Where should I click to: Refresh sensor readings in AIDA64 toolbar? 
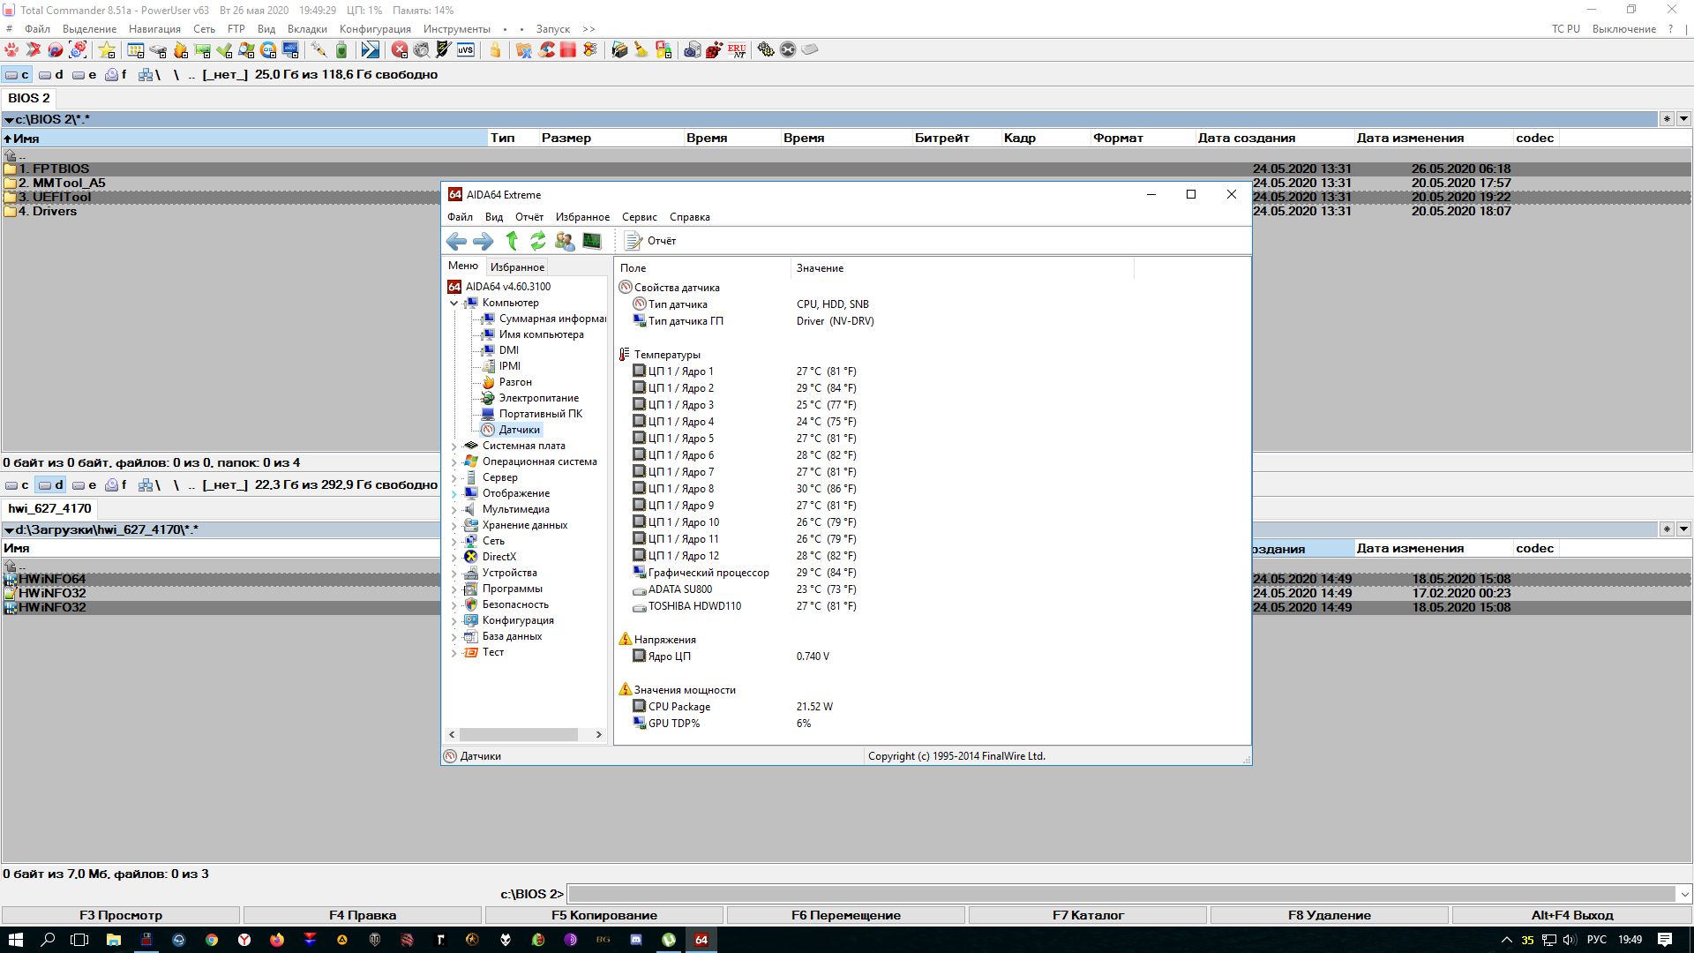pyautogui.click(x=537, y=241)
